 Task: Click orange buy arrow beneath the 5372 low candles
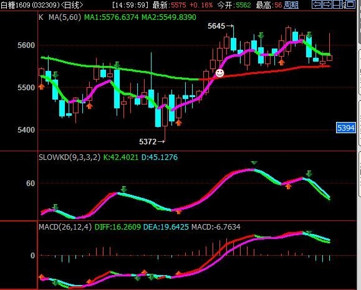179,123
